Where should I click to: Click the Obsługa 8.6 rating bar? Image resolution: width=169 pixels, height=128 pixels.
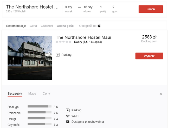tap(40, 107)
